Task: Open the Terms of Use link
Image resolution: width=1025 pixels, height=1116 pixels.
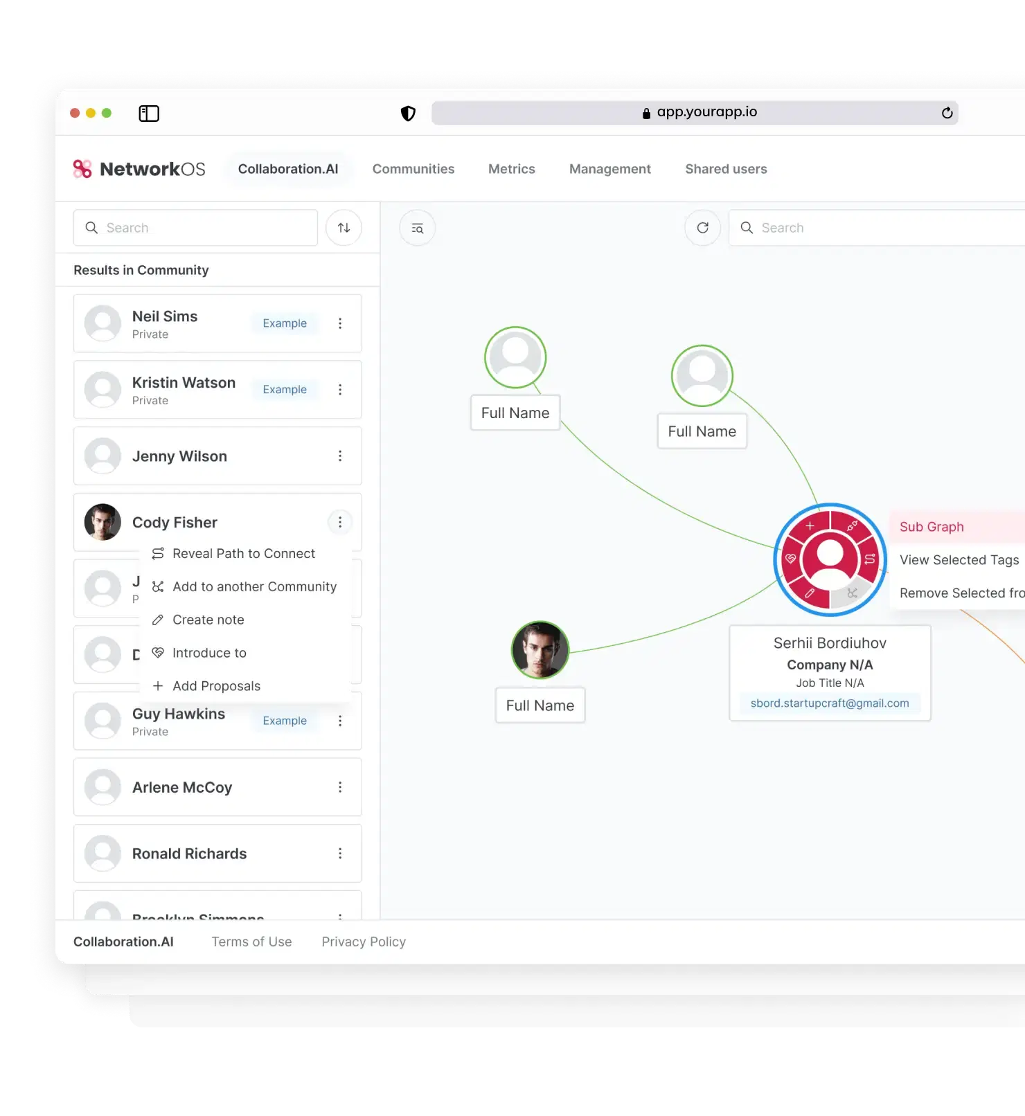Action: [251, 942]
